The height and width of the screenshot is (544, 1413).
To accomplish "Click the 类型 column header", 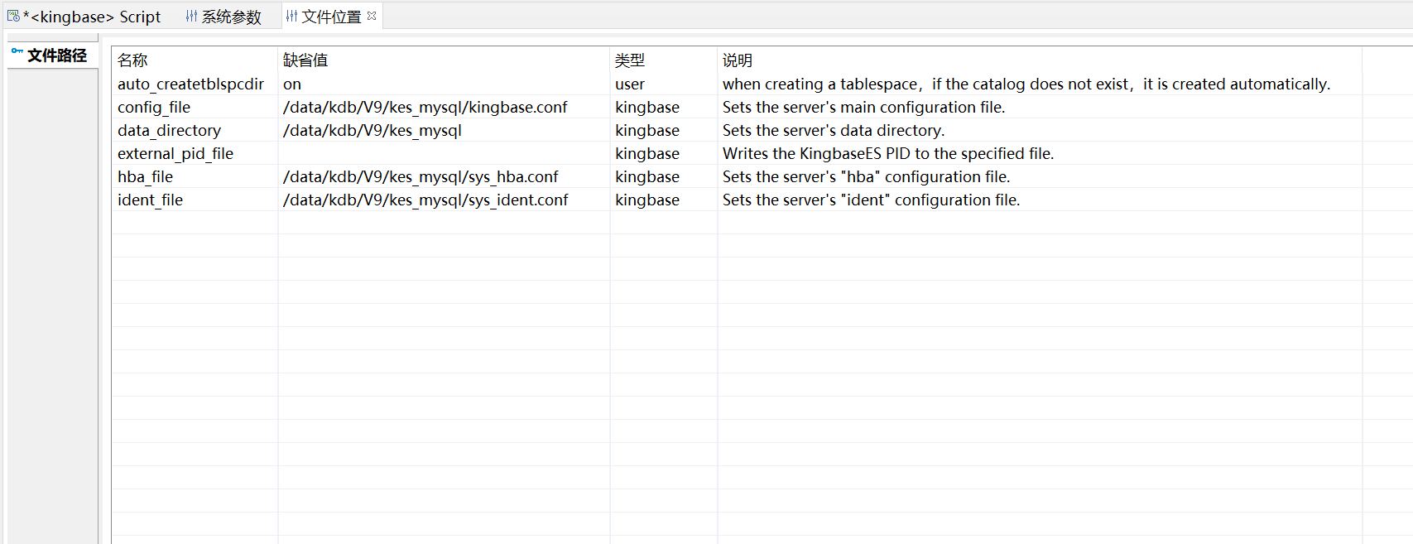I will (630, 60).
